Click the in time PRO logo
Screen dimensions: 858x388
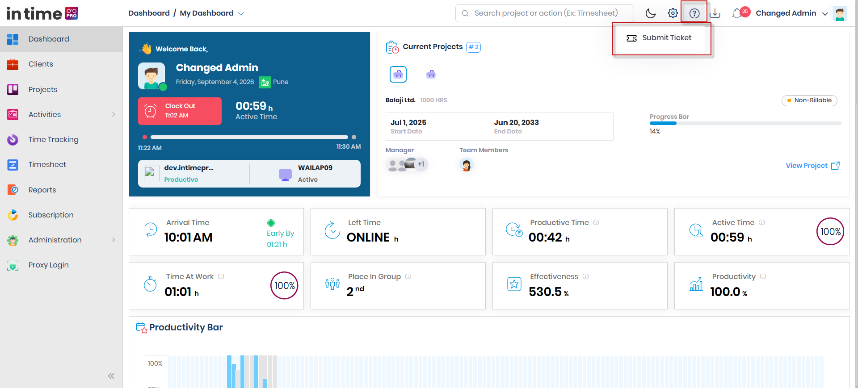(x=42, y=13)
